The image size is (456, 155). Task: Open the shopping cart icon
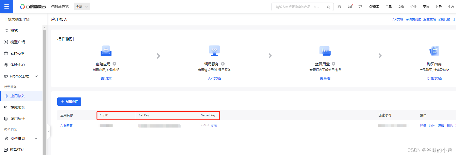(x=360, y=6)
